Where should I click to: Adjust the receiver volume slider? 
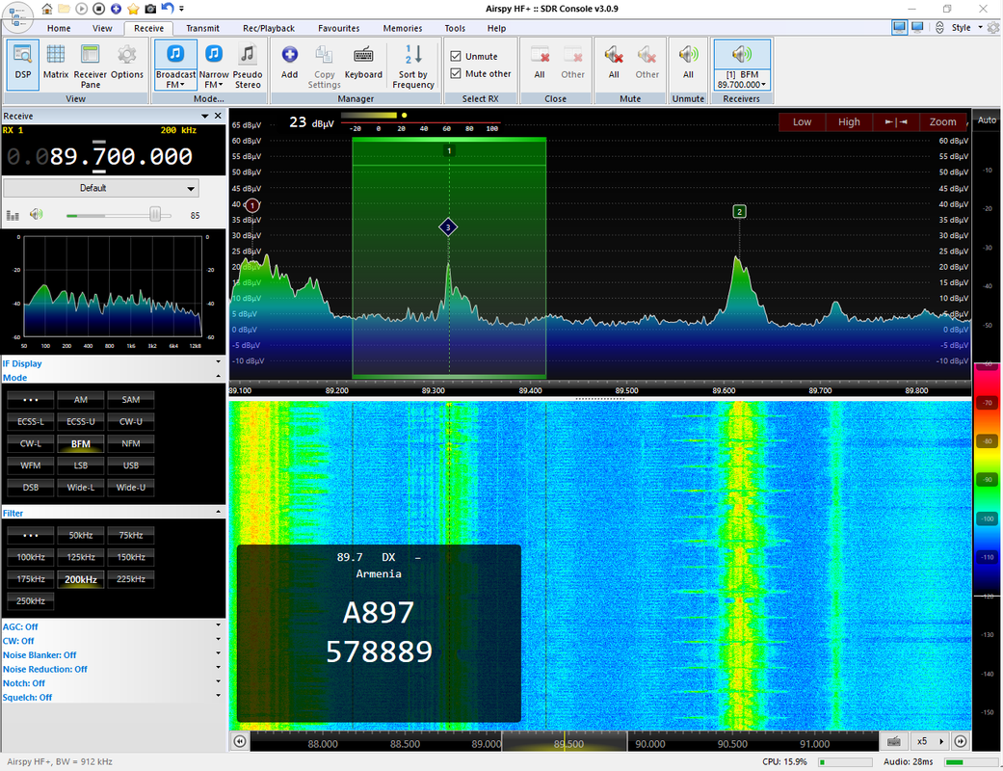point(155,214)
